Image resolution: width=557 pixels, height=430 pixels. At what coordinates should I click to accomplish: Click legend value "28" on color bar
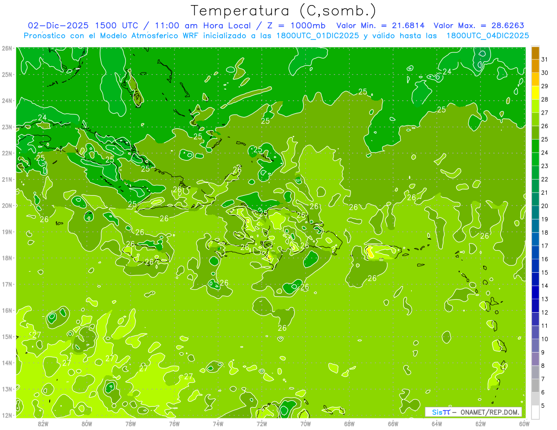[x=544, y=99]
